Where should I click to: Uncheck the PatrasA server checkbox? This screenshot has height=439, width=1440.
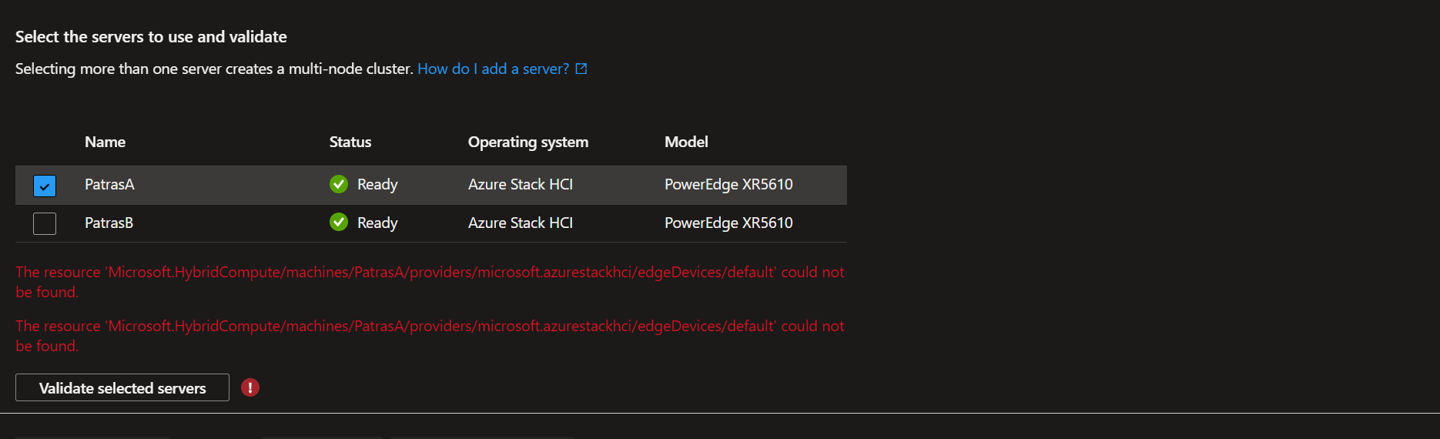click(45, 186)
